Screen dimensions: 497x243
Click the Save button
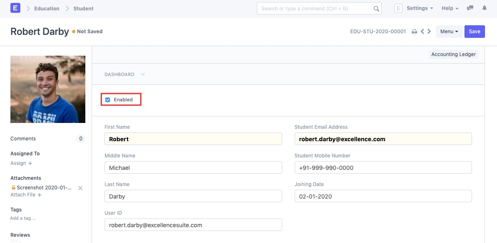(475, 32)
